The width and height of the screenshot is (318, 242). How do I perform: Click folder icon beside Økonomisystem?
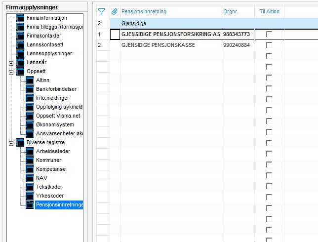pos(30,125)
